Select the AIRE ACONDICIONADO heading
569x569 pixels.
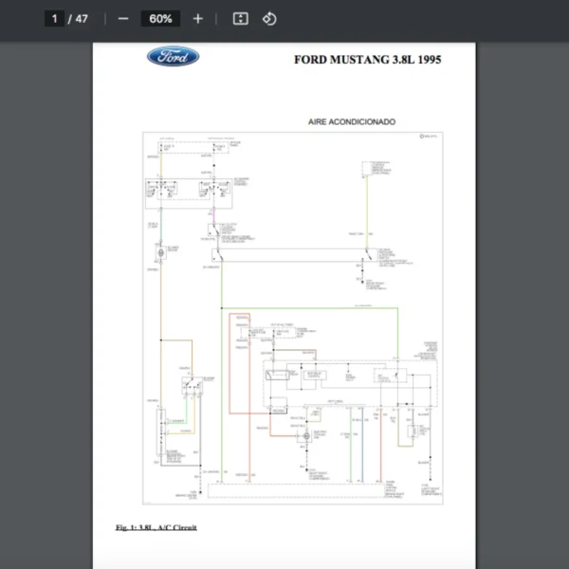click(352, 122)
